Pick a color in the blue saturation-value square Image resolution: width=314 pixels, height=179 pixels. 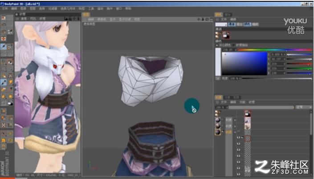point(245,64)
